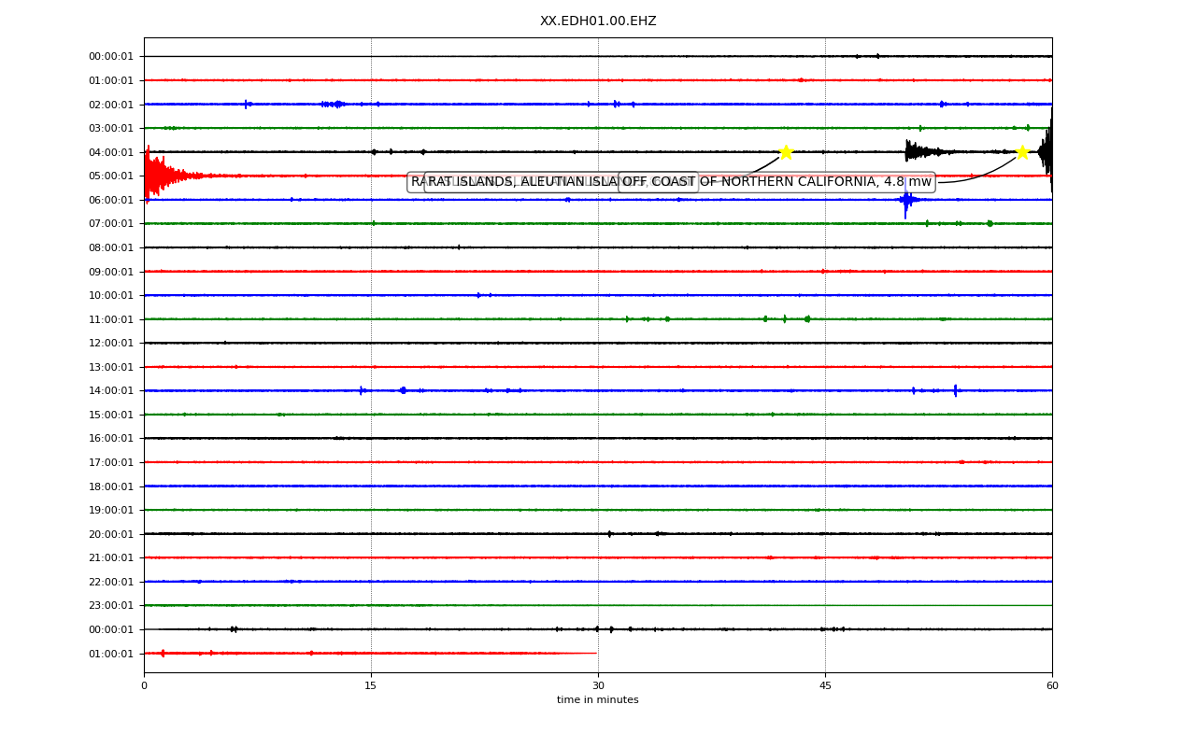Click the 60 tick label on the time axis
Screen dimensions: 1196x747
1052,686
